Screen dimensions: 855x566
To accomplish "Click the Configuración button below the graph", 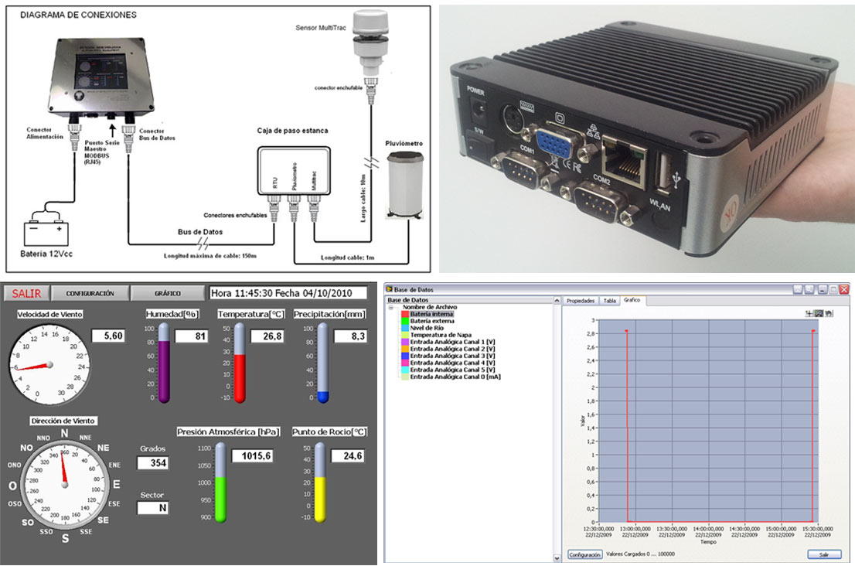I will [x=585, y=554].
